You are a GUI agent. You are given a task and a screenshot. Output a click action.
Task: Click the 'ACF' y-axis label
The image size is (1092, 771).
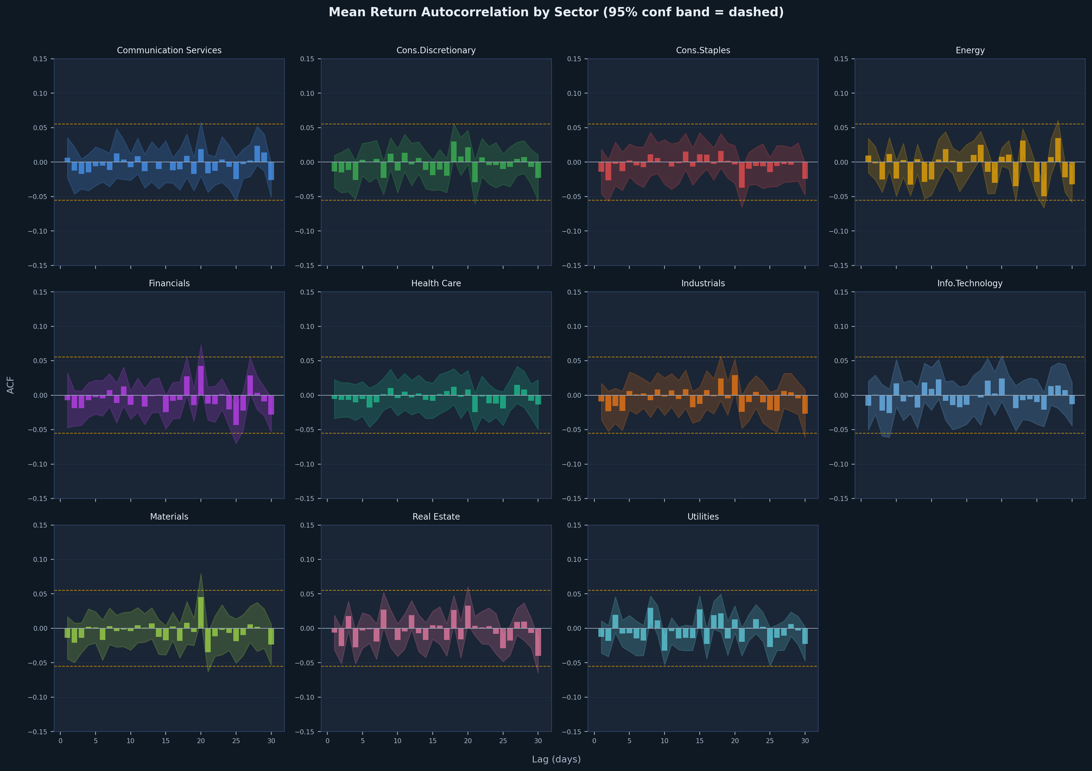(x=10, y=385)
